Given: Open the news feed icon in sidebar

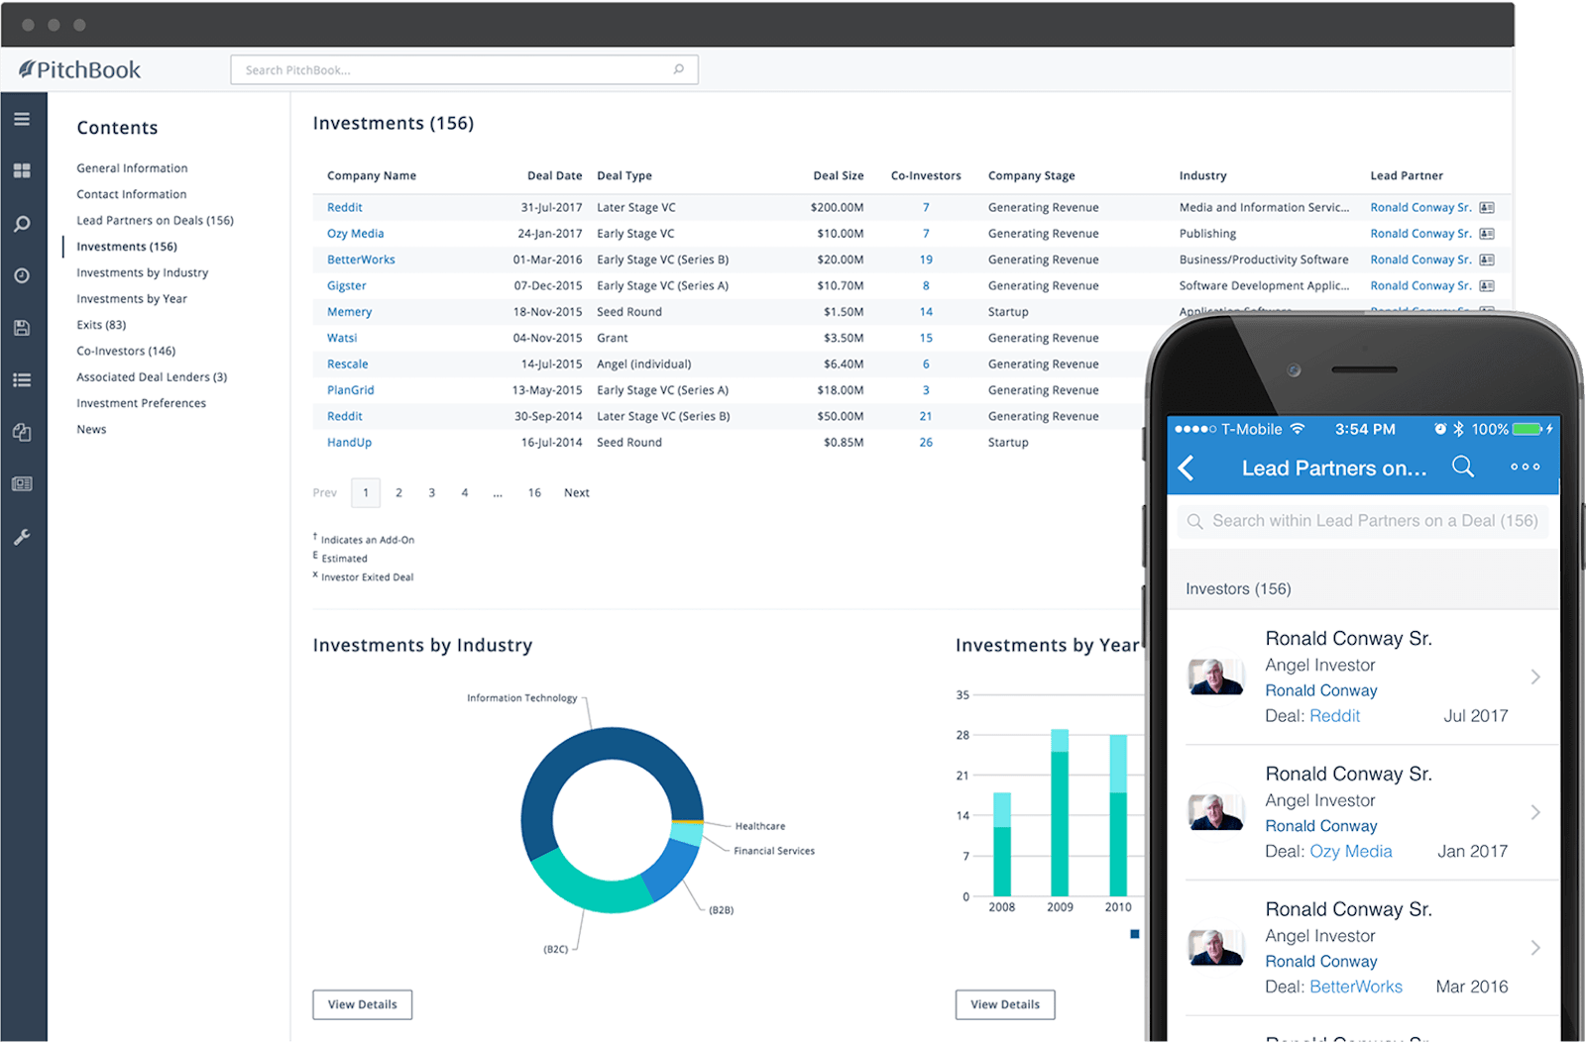Looking at the screenshot, I should [x=22, y=484].
